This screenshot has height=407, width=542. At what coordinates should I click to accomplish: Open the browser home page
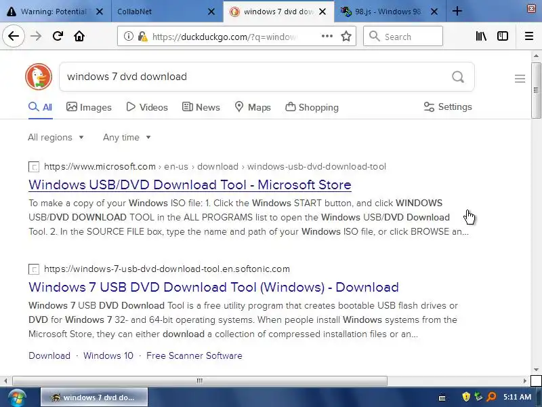(79, 36)
